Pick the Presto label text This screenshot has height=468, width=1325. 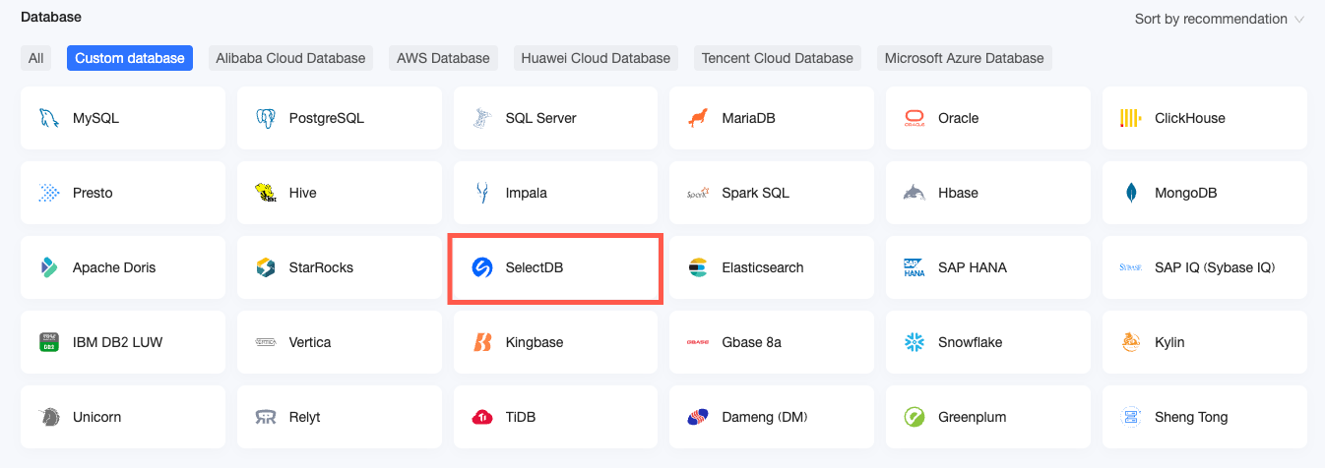pos(93,193)
